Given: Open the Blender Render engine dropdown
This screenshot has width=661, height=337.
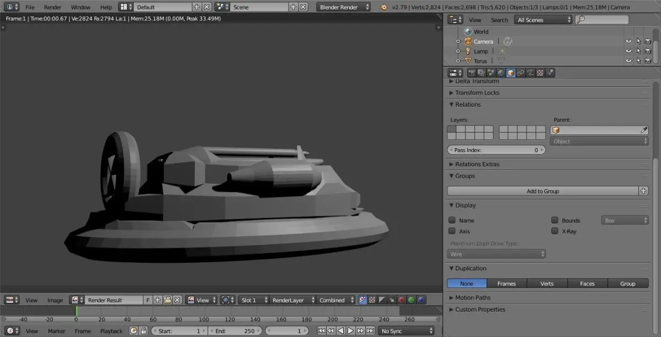Looking at the screenshot, I should point(345,7).
